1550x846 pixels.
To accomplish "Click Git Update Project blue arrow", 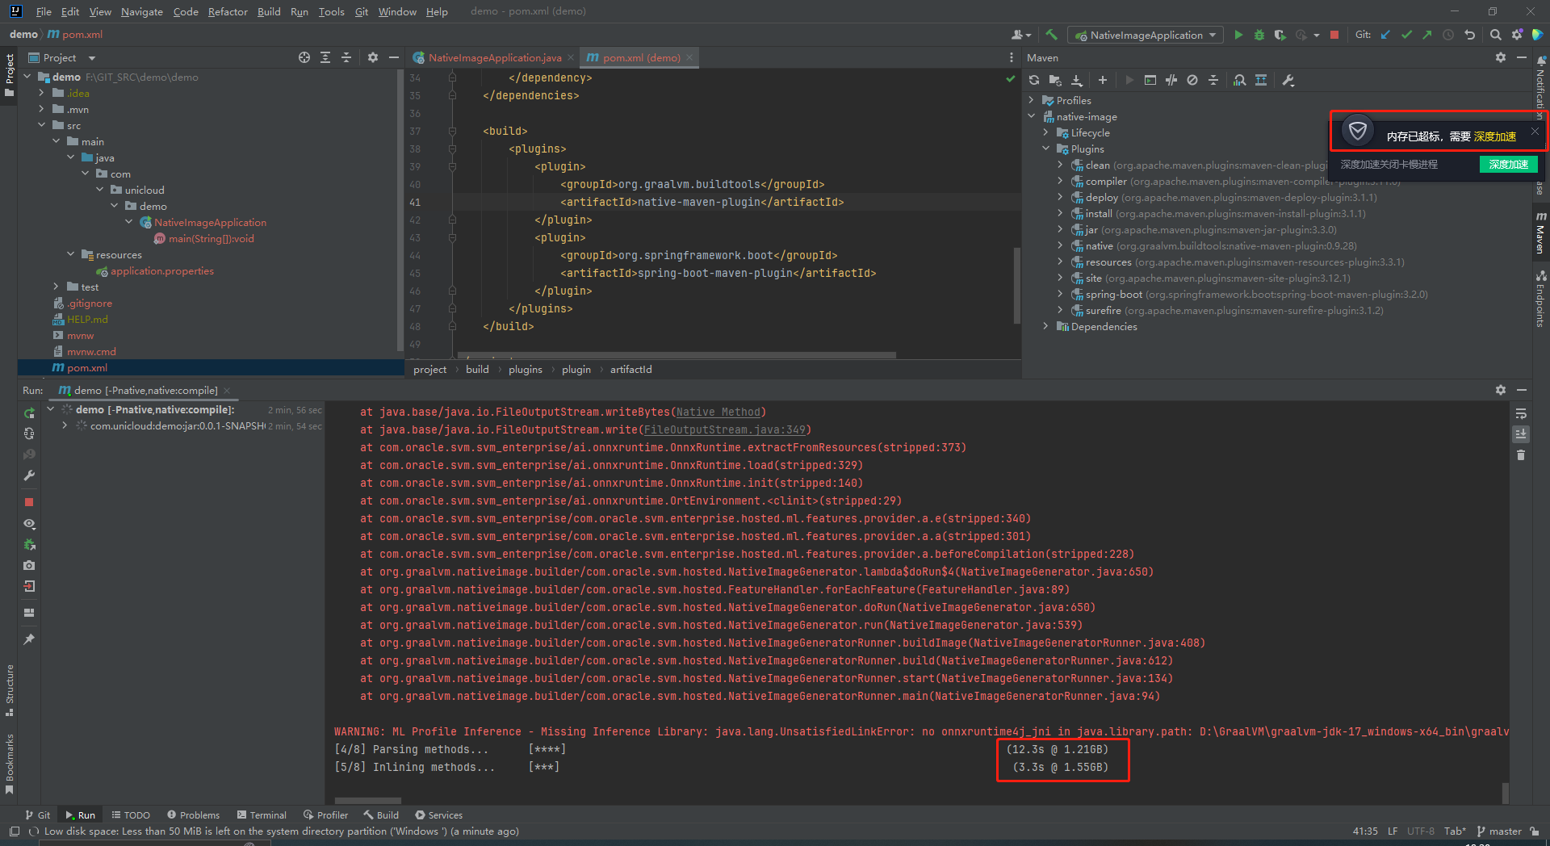I will (1385, 35).
